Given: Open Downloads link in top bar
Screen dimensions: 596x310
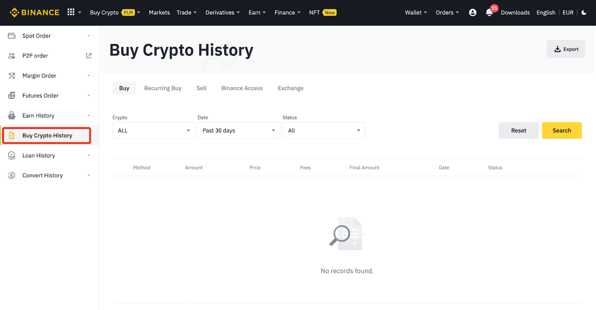Looking at the screenshot, I should click(515, 12).
